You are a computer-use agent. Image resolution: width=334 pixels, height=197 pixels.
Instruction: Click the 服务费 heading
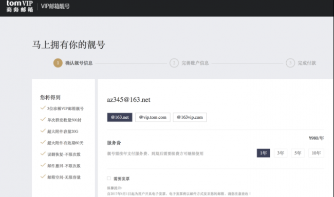[114, 143]
